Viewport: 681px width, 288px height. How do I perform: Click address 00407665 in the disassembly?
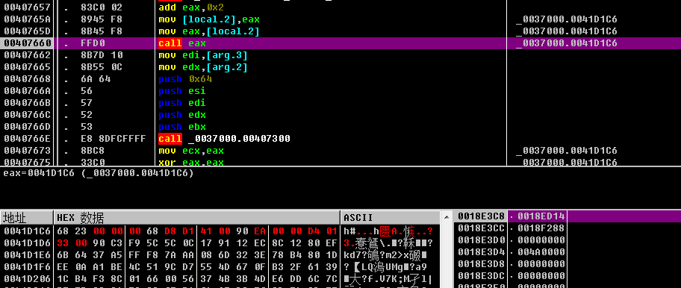[28, 67]
